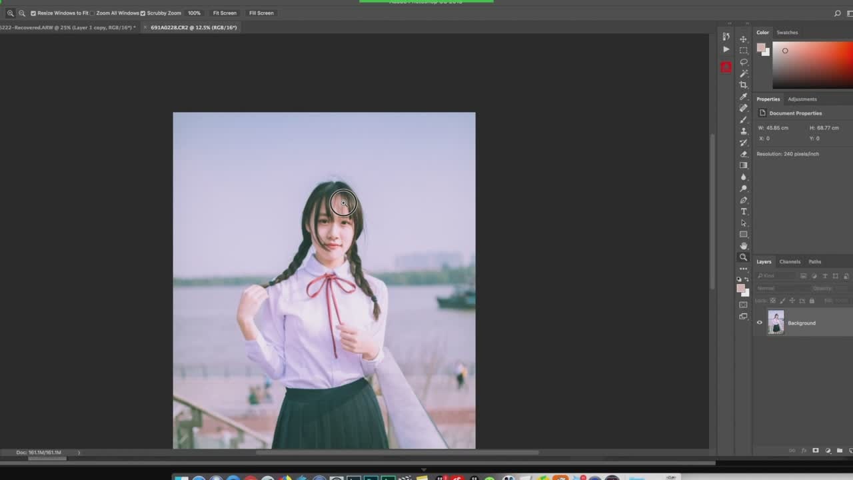Open the Actions panel play icon
The width and height of the screenshot is (853, 480).
coord(726,49)
